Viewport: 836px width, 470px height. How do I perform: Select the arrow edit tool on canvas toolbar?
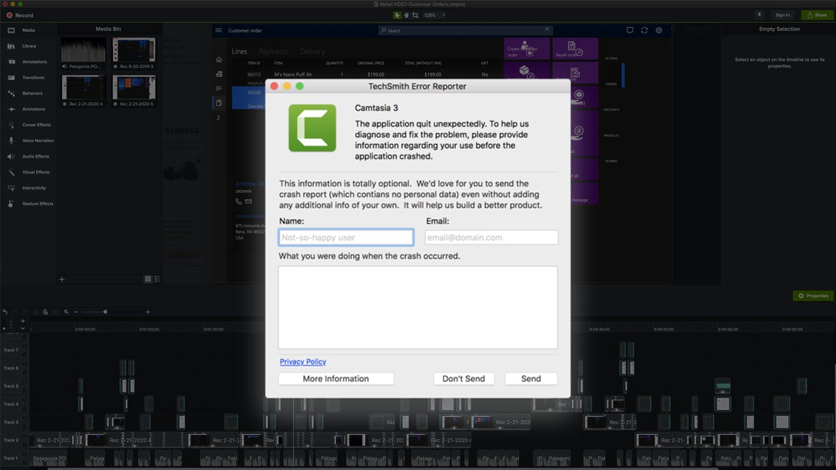[398, 15]
